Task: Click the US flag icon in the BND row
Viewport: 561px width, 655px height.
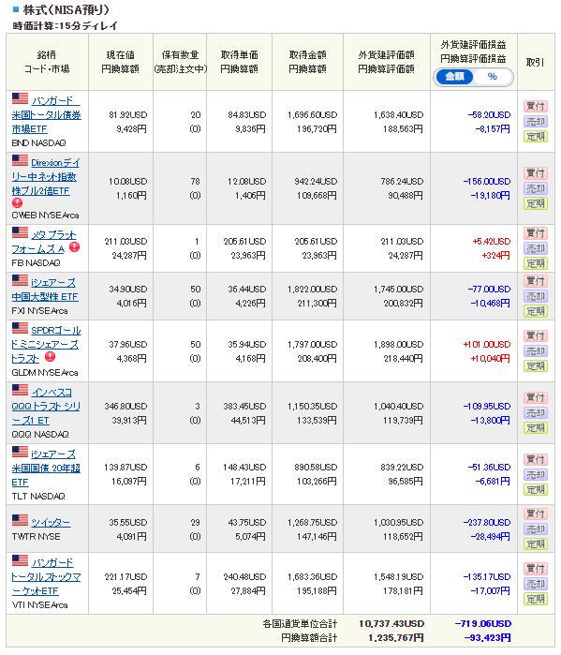Action: 20,98
